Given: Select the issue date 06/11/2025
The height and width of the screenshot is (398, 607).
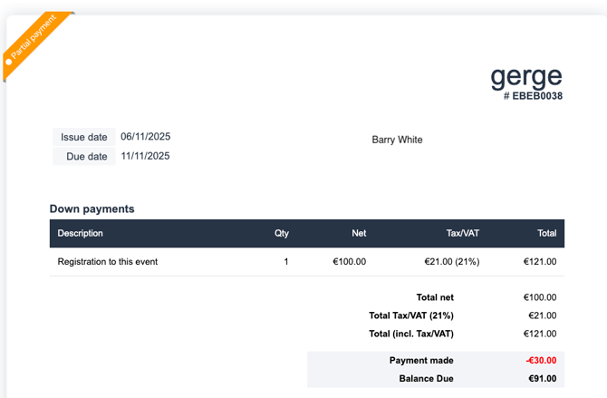Looking at the screenshot, I should [145, 137].
